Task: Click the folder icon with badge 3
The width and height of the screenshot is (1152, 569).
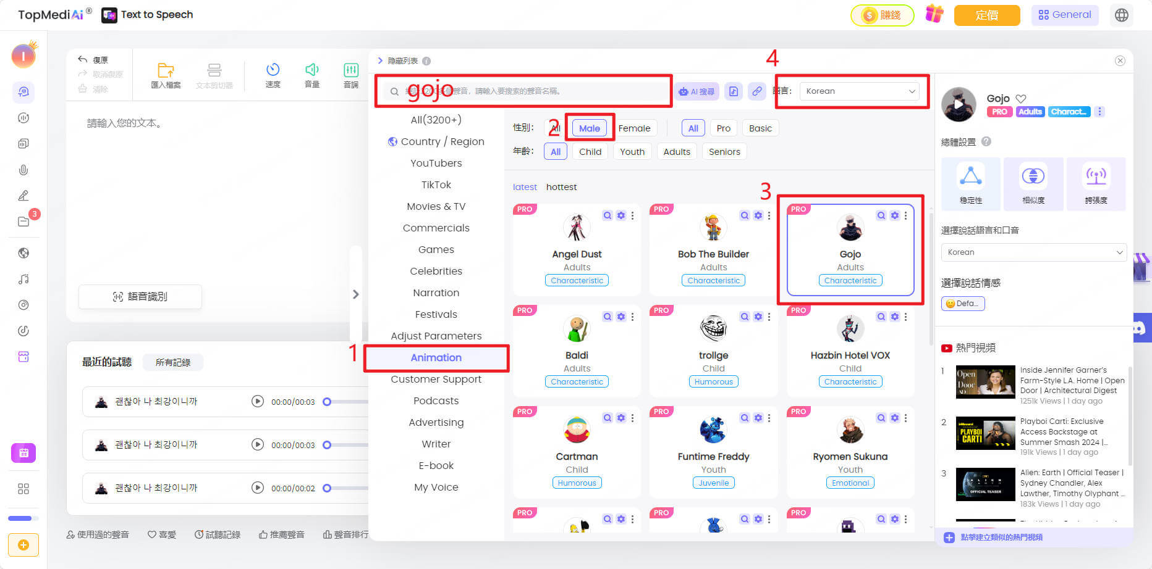Action: pyautogui.click(x=23, y=222)
